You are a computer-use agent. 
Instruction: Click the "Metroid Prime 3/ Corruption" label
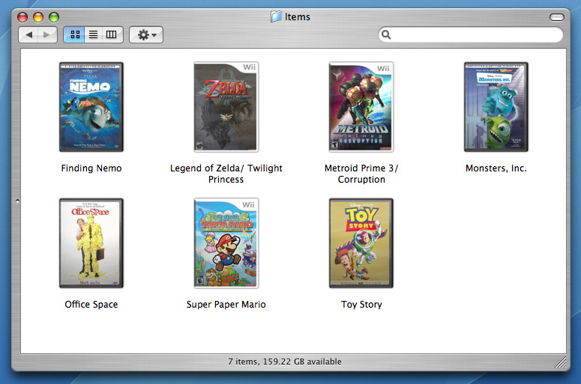coord(361,174)
